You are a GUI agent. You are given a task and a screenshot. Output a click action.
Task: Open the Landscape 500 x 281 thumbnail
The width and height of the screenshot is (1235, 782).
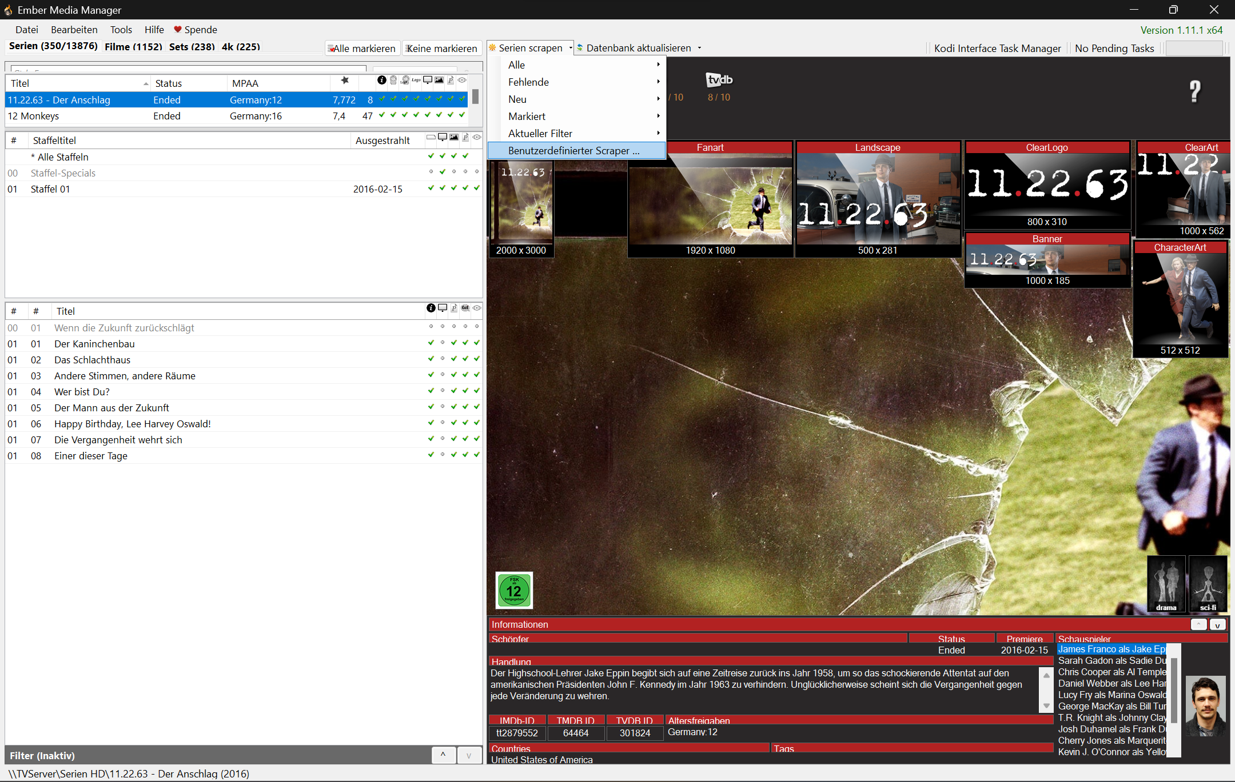[878, 199]
